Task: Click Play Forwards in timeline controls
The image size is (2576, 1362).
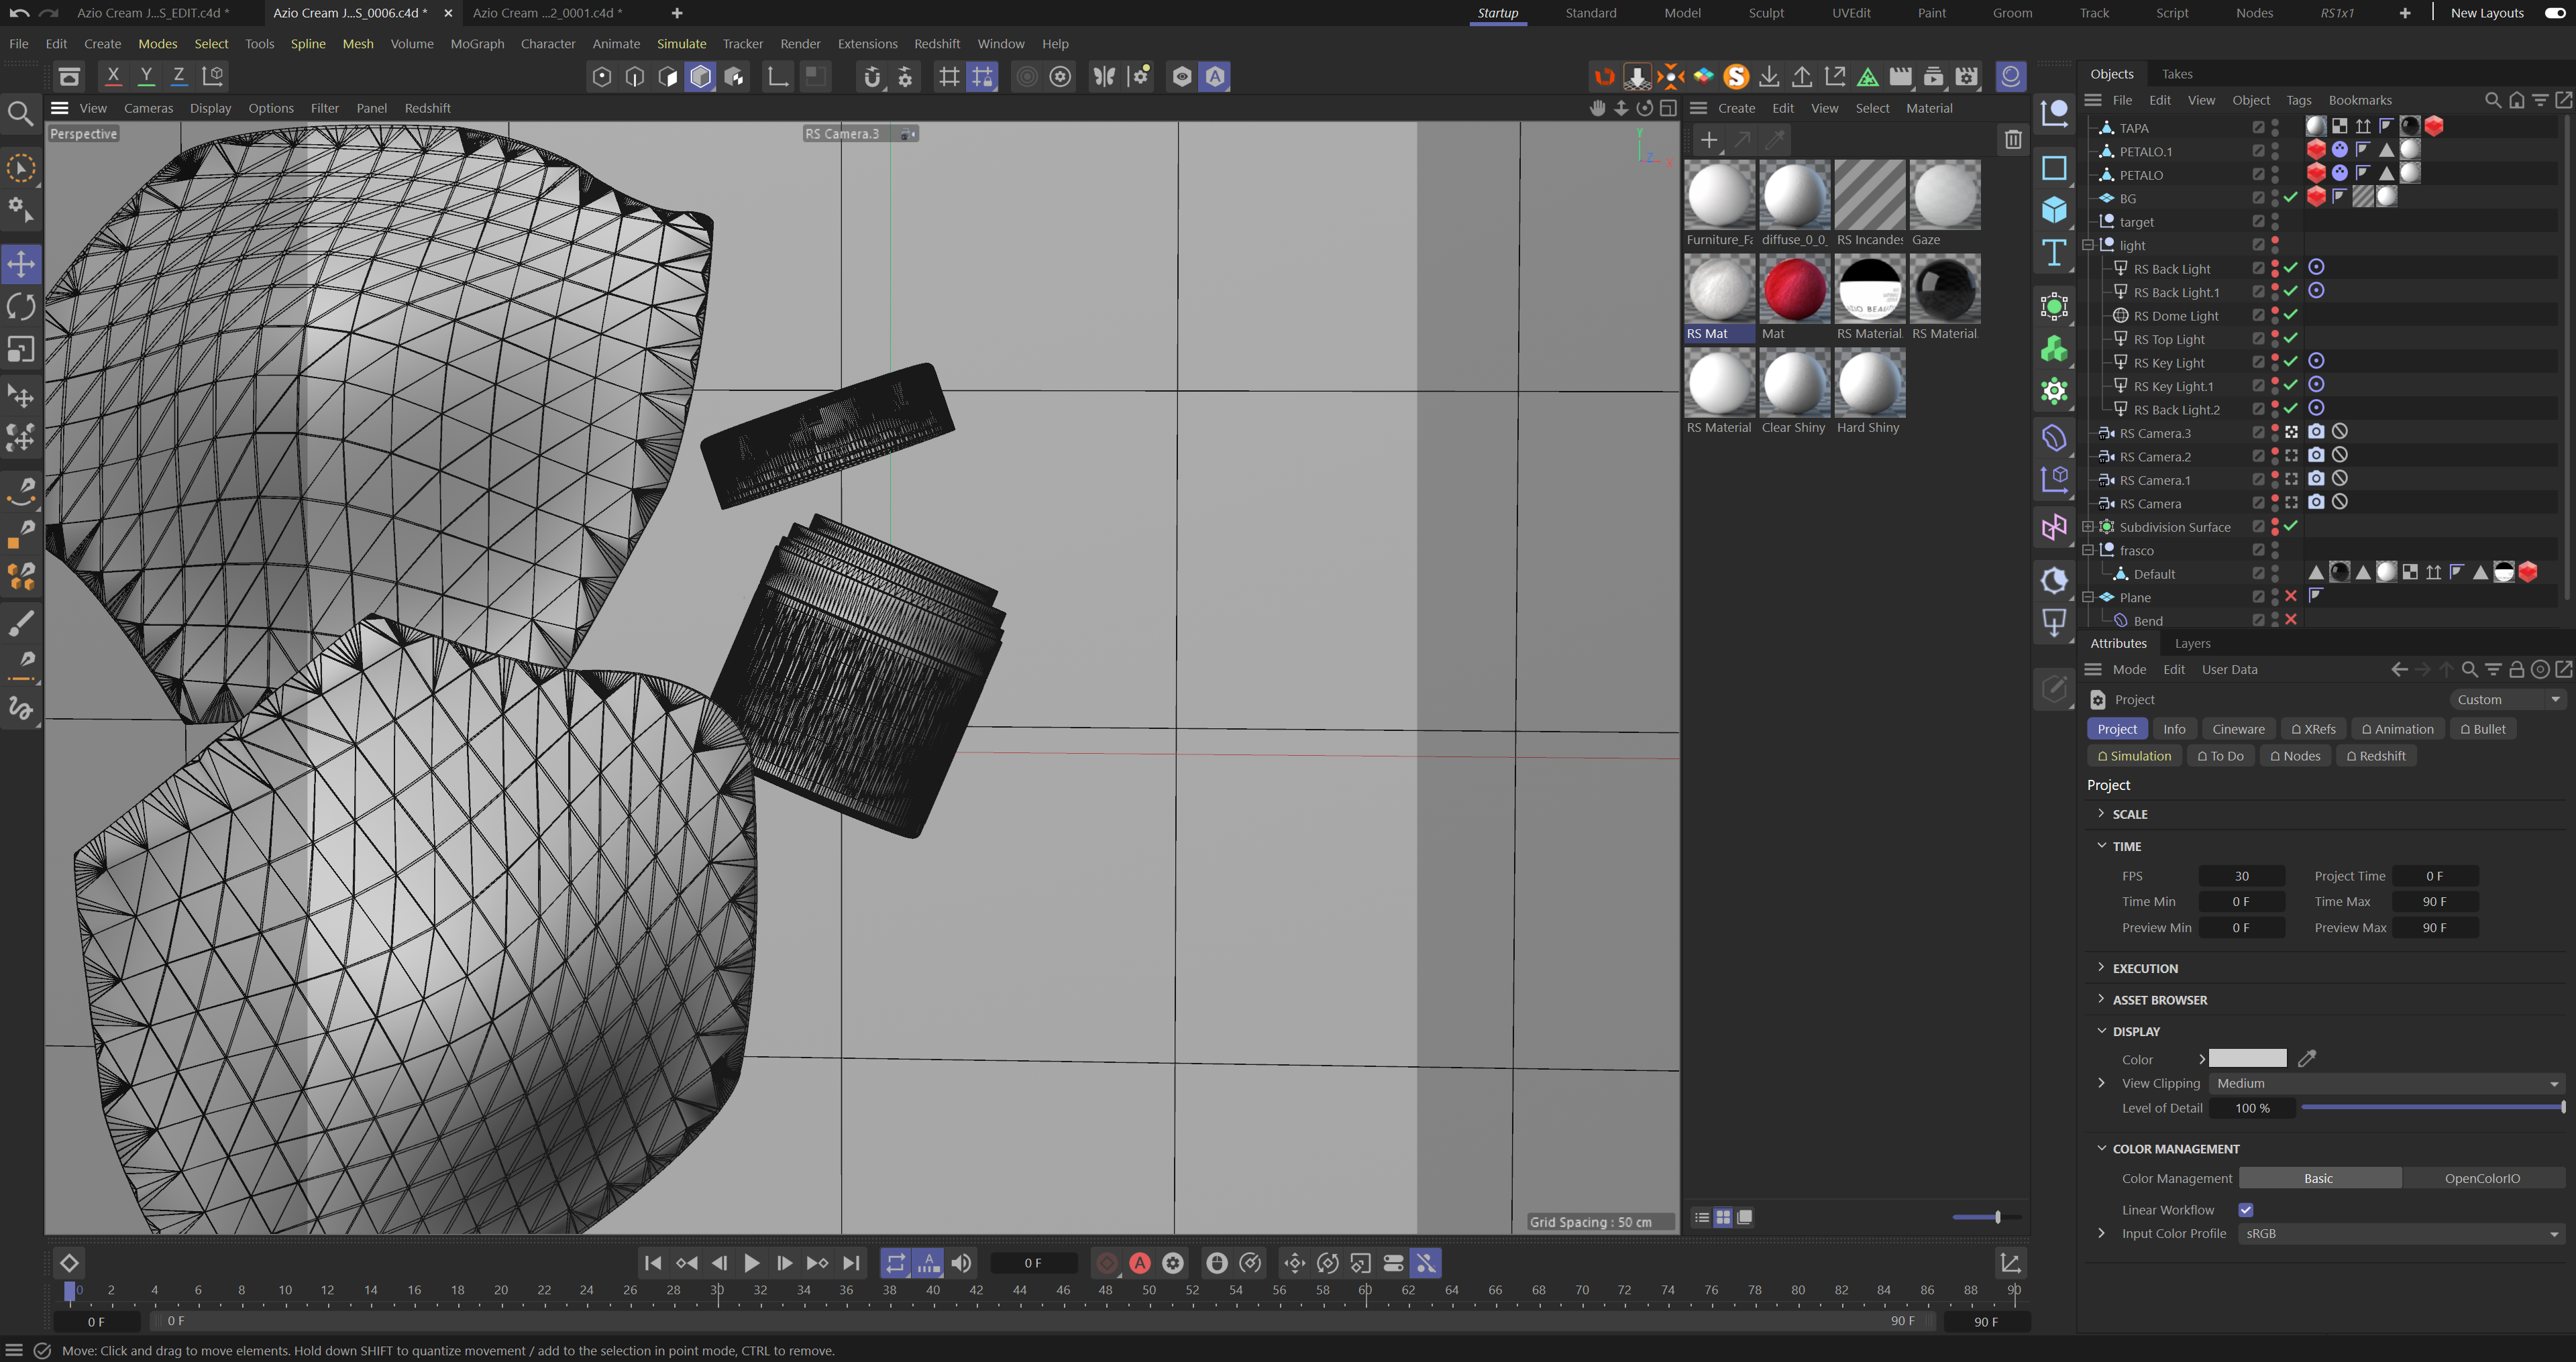Action: [751, 1263]
